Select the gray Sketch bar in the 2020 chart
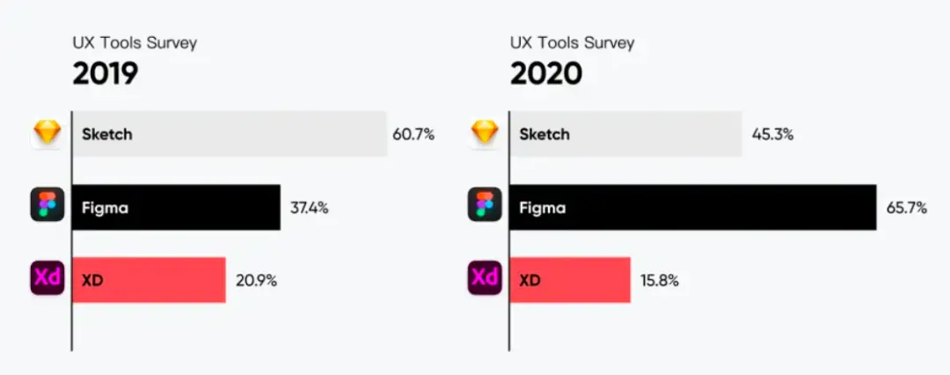The width and height of the screenshot is (950, 375). (x=625, y=134)
